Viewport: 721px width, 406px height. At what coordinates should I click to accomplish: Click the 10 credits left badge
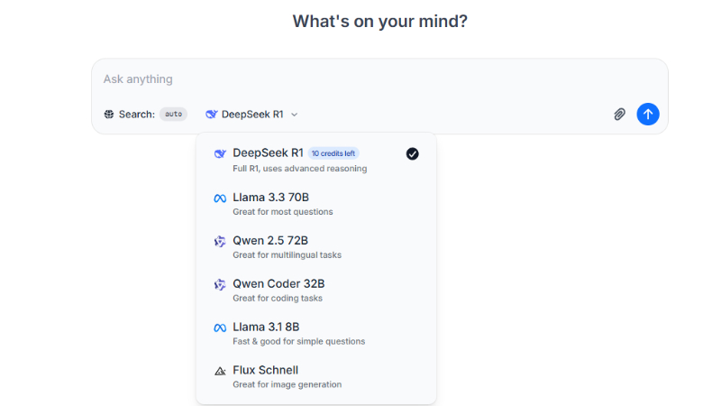pyautogui.click(x=333, y=153)
